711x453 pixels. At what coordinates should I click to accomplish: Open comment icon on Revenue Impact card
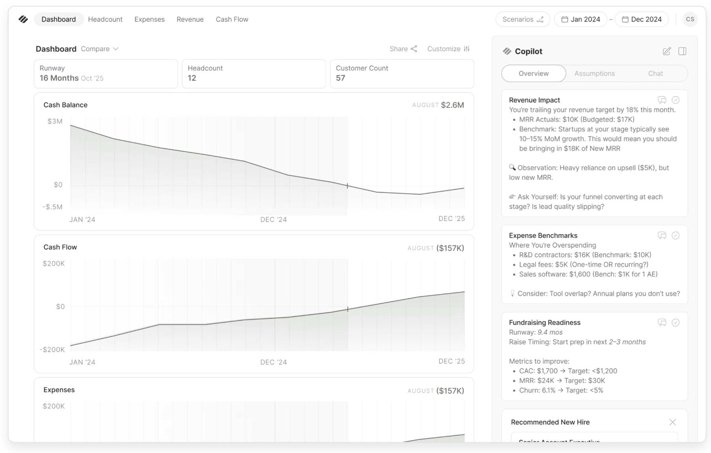click(x=662, y=100)
